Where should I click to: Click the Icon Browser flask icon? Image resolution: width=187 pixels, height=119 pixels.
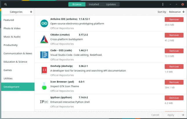[44, 86]
